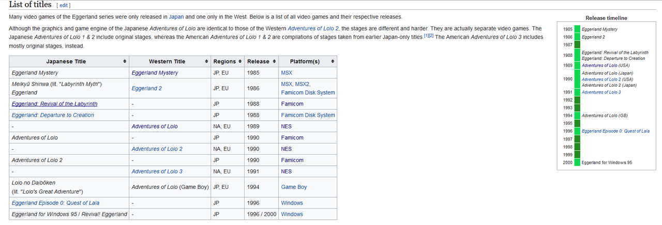Open Eggerland: Revival of the Labyrinth table link
The image size is (662, 225).
pos(54,104)
